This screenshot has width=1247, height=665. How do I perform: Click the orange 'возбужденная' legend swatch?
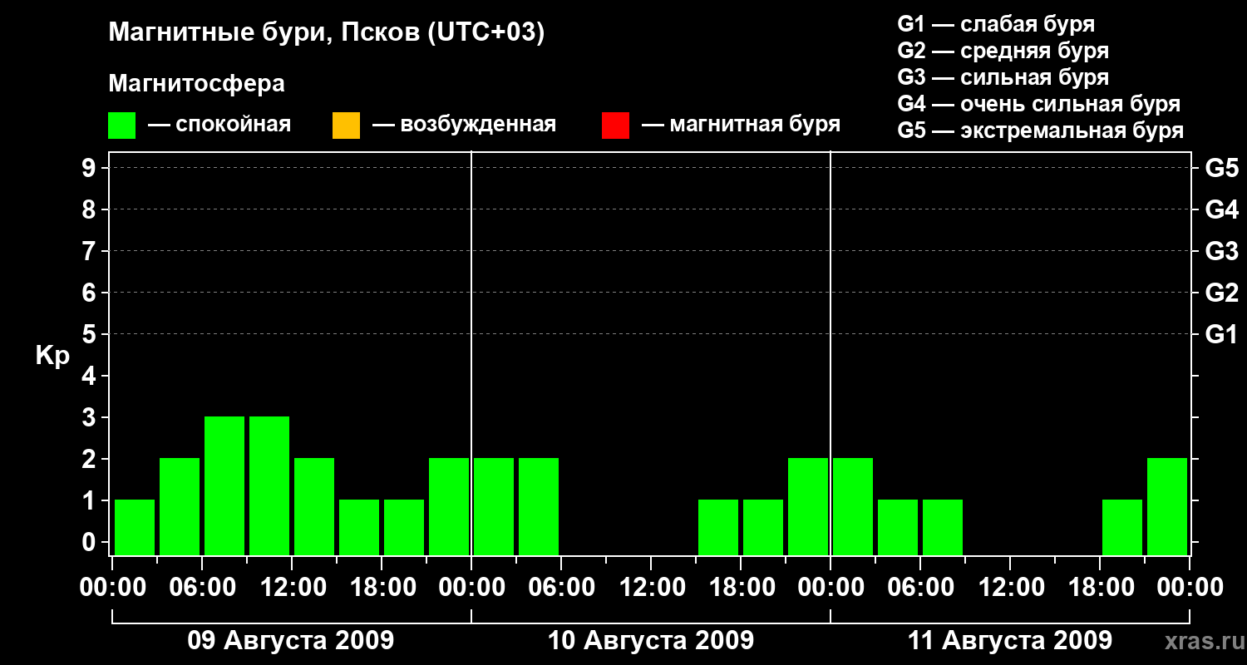346,126
